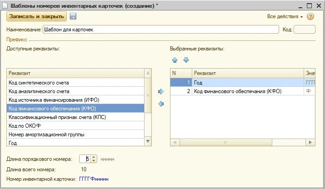Click right arrow of selected table scrollbar
The width and height of the screenshot is (325, 189).
click(310, 142)
